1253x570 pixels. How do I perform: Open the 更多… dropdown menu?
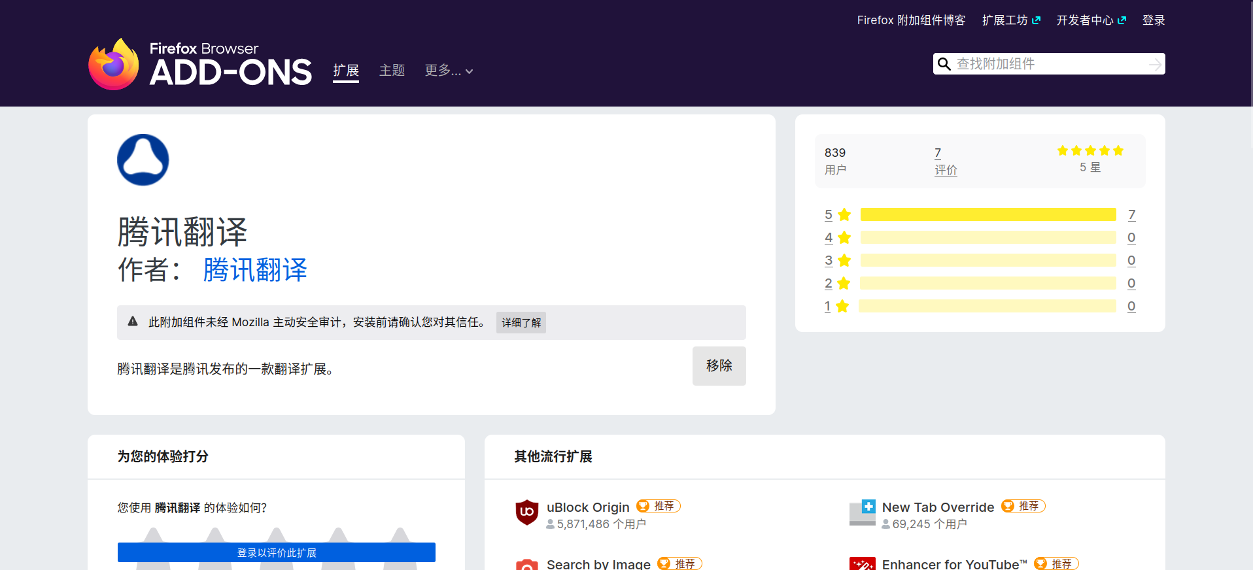point(449,71)
